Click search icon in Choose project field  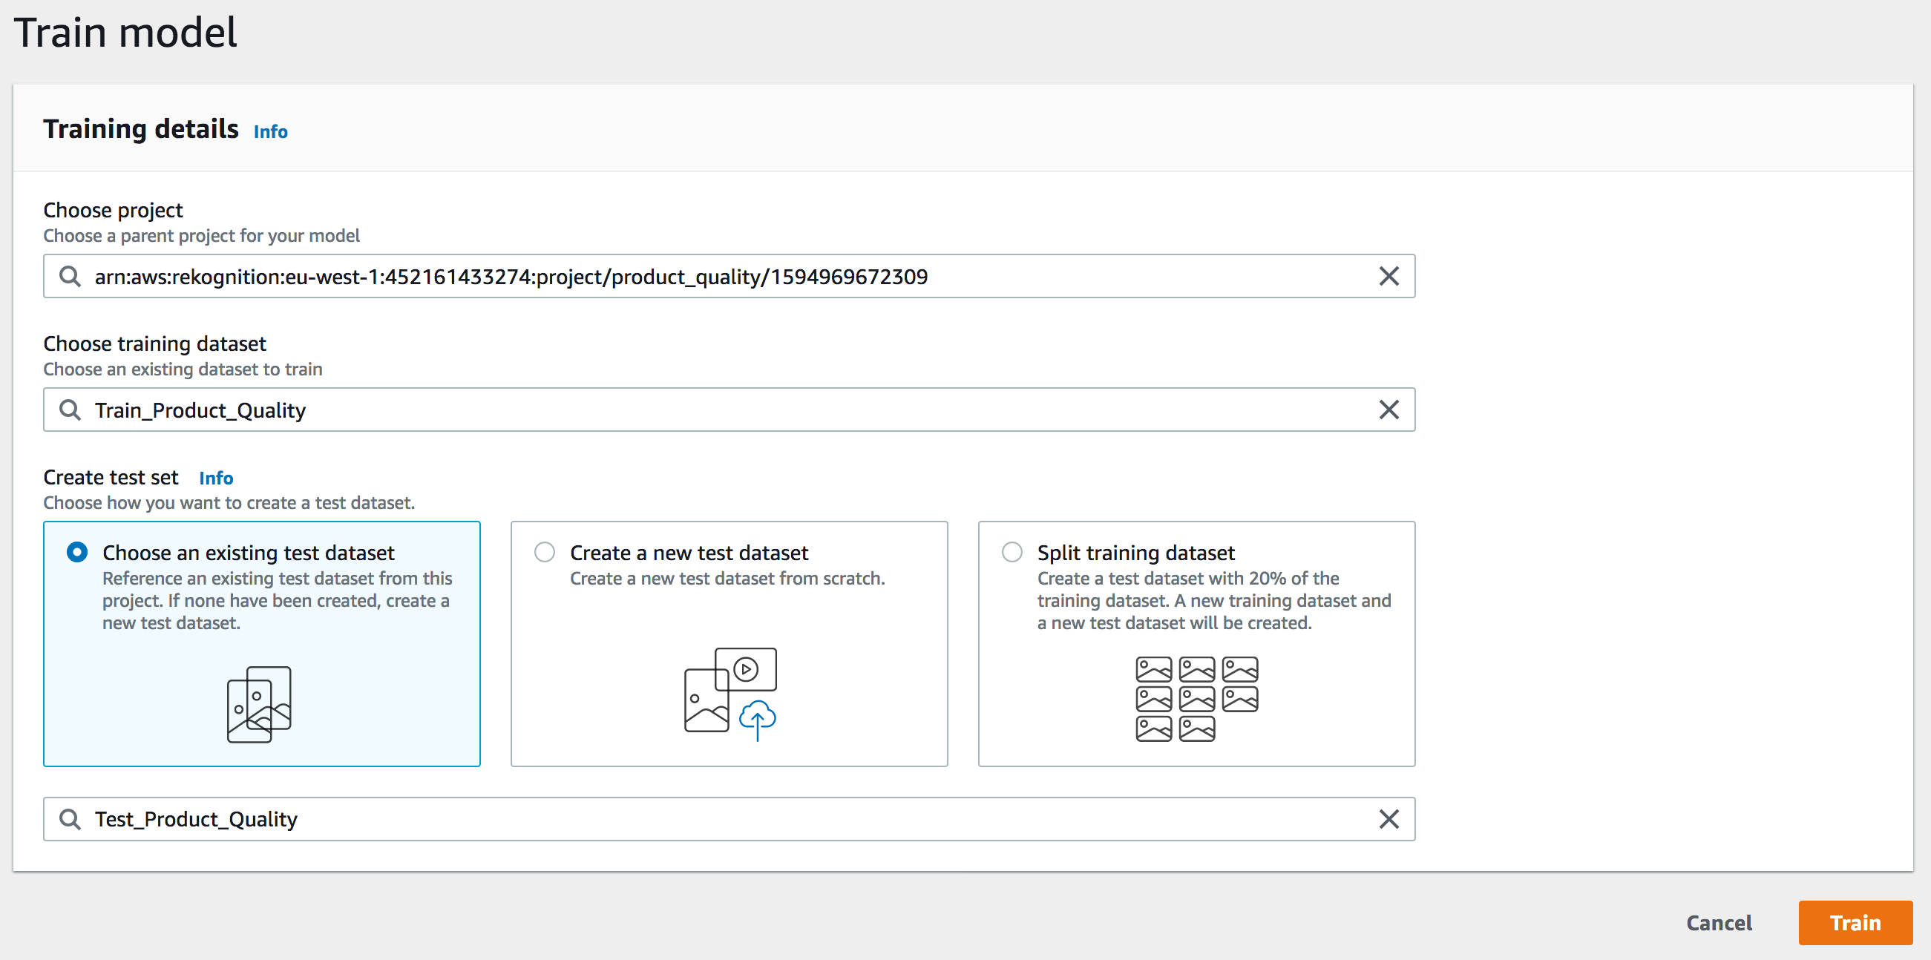(x=70, y=277)
